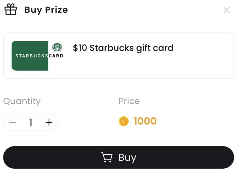Click the 1000 coin price
This screenshot has width=241, height=173.
point(145,121)
